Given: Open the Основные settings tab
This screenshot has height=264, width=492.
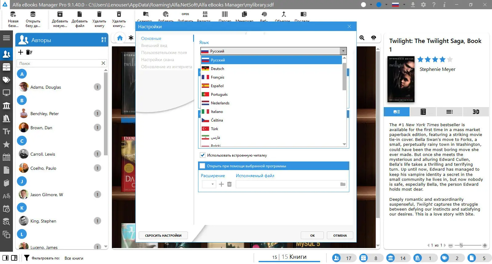Looking at the screenshot, I should click(x=151, y=38).
